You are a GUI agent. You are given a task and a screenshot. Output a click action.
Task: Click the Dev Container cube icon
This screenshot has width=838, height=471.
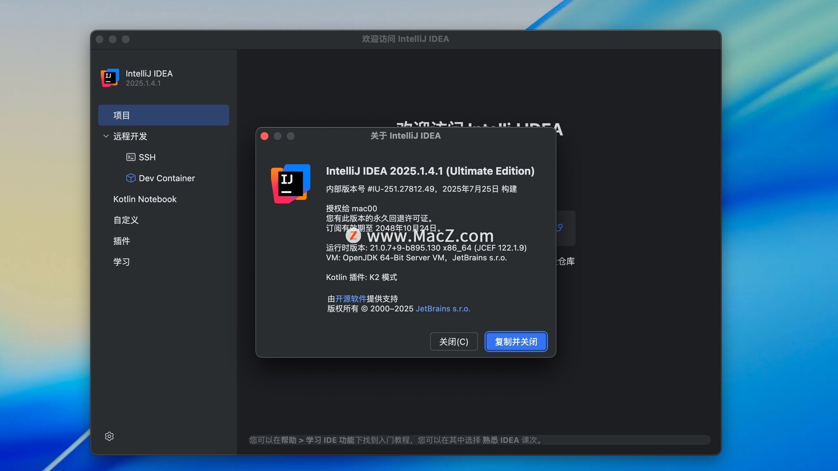coord(131,178)
